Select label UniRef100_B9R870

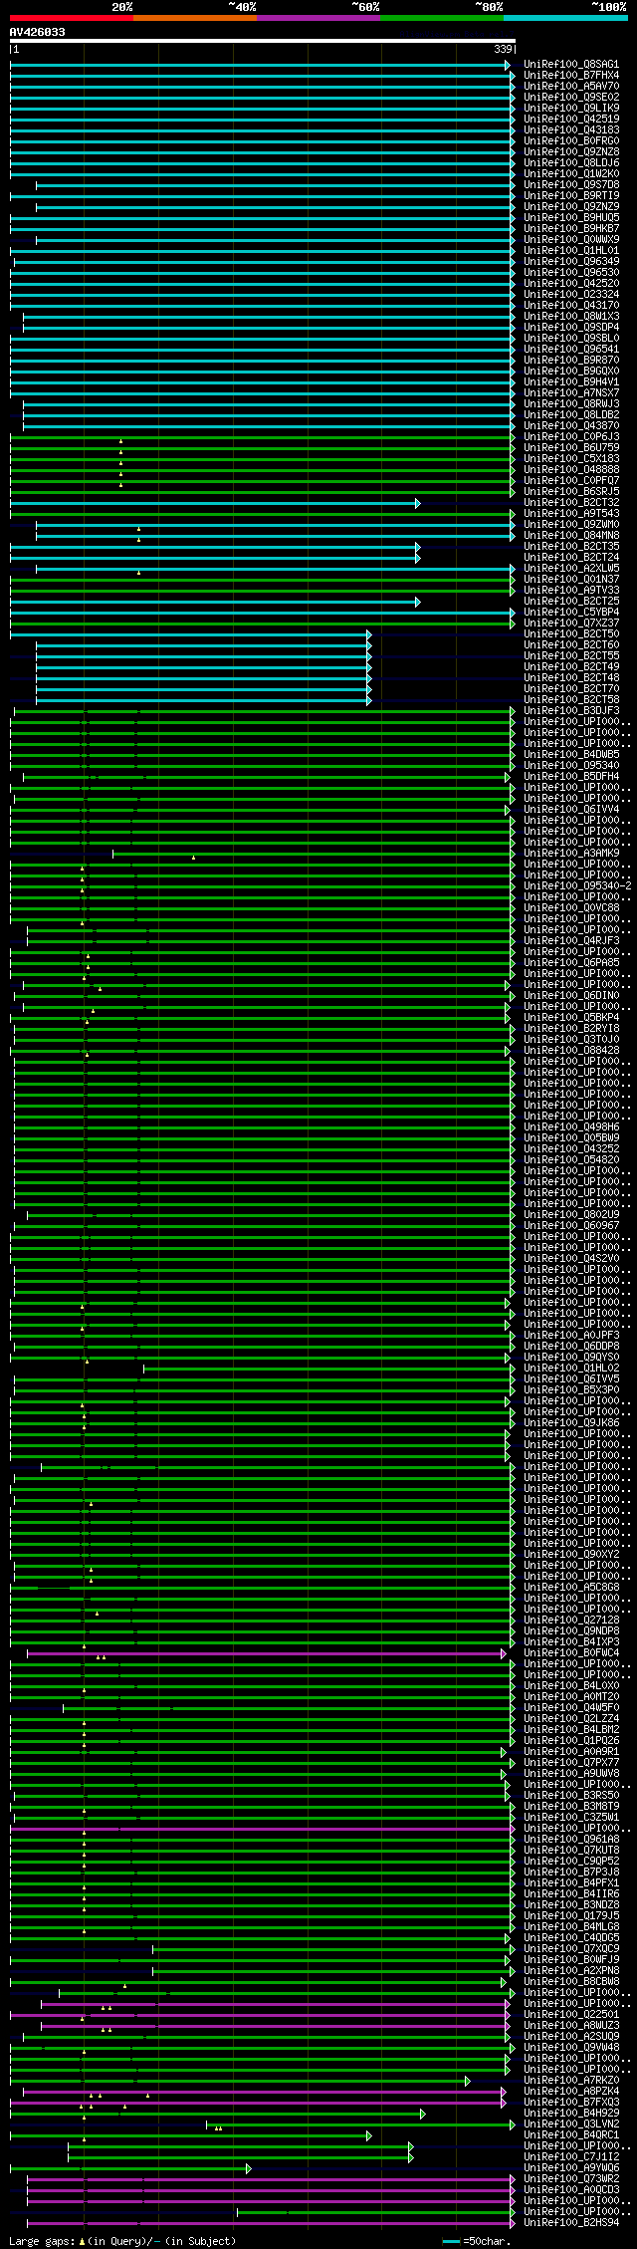571,361
